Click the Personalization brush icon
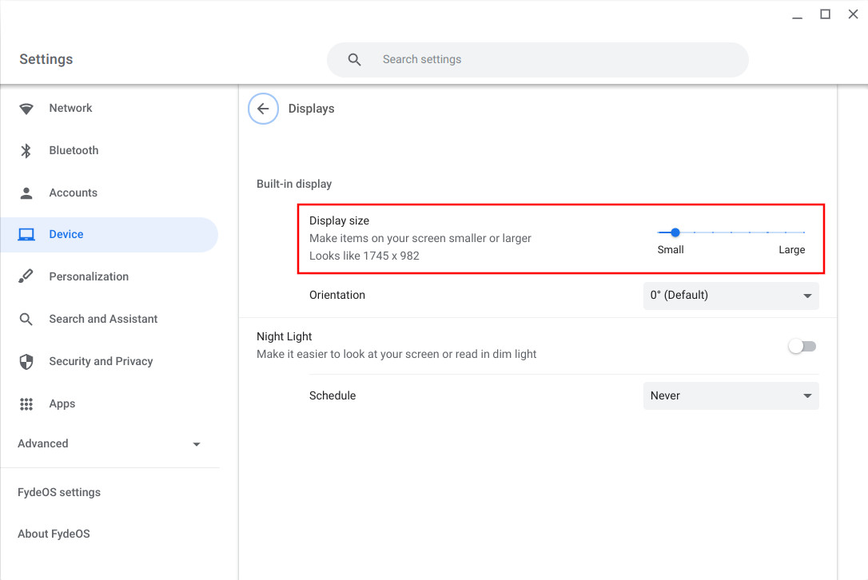868x580 pixels. 26,277
